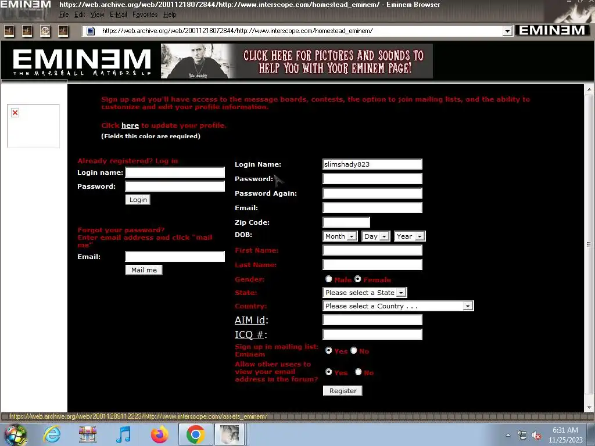Click the ICQ # link

click(x=249, y=334)
